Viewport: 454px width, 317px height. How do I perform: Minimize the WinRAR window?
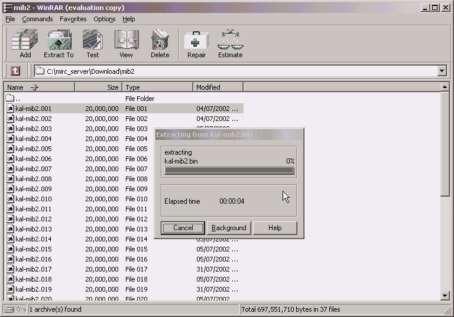pyautogui.click(x=425, y=8)
